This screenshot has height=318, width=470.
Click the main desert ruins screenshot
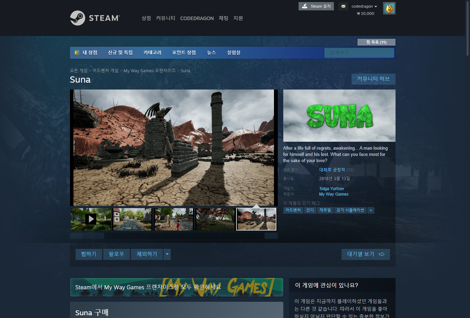coord(174,148)
